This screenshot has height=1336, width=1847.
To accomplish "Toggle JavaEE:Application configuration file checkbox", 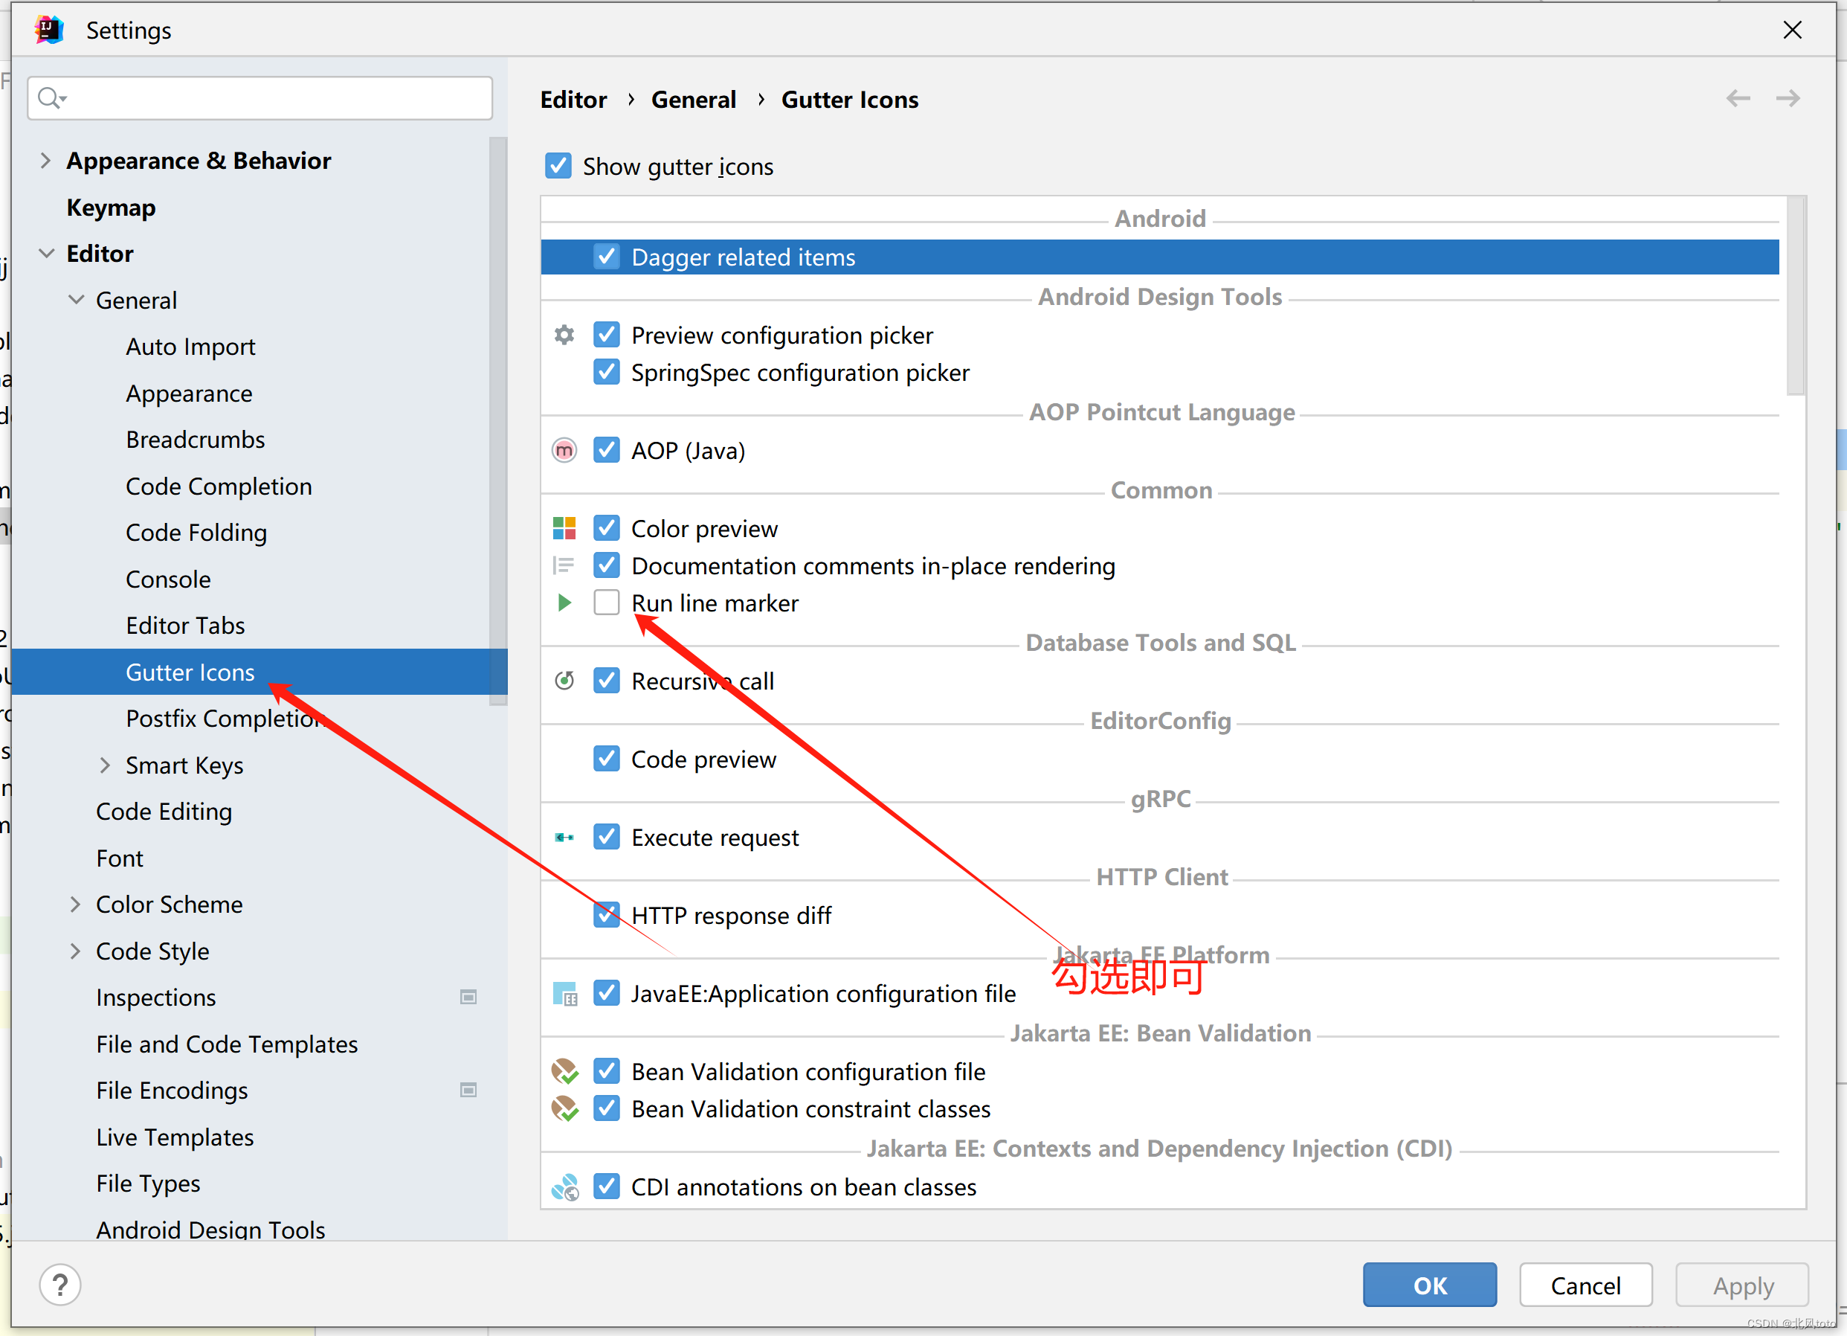I will [x=607, y=994].
